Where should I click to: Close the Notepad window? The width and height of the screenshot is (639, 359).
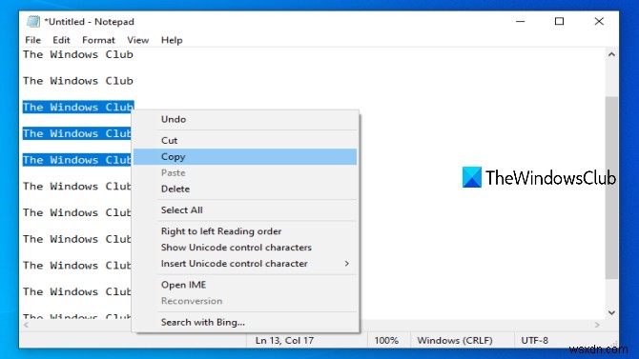[599, 21]
